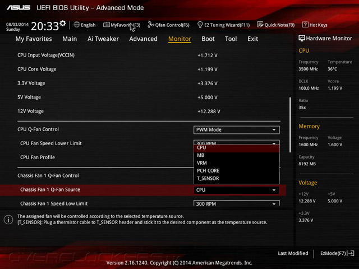Click the EZ Tuning Wizard bulb icon
Image resolution: width=359 pixels, height=269 pixels.
coord(200,25)
